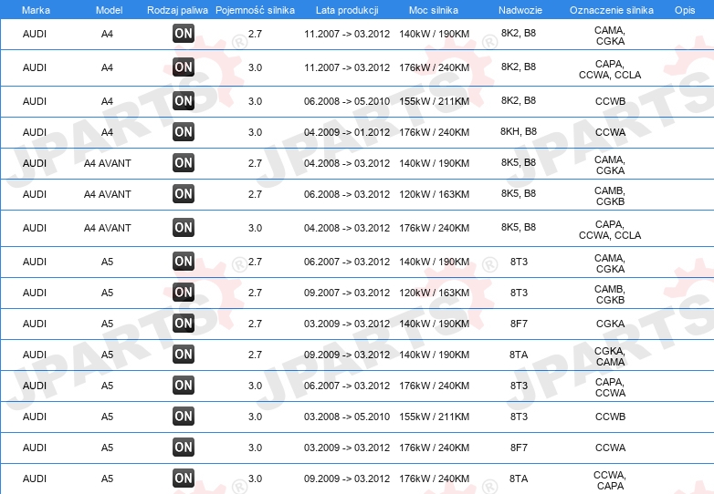Click the Lata produkcji column header
Viewport: 714px width, 494px height.
click(347, 10)
